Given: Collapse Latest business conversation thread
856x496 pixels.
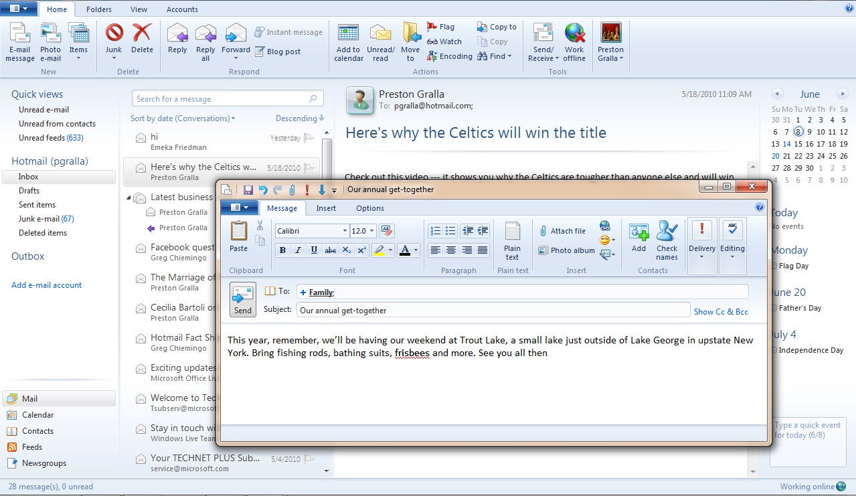Looking at the screenshot, I should pyautogui.click(x=129, y=197).
